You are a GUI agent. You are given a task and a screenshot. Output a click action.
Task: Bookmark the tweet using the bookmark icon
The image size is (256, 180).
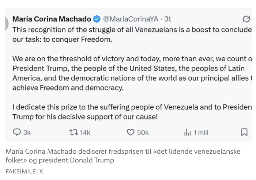tap(244, 132)
